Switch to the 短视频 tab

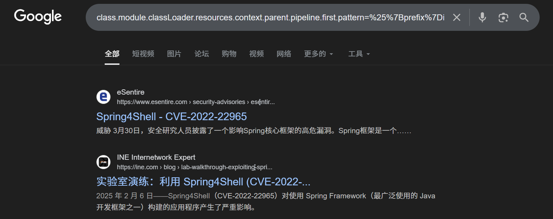143,54
